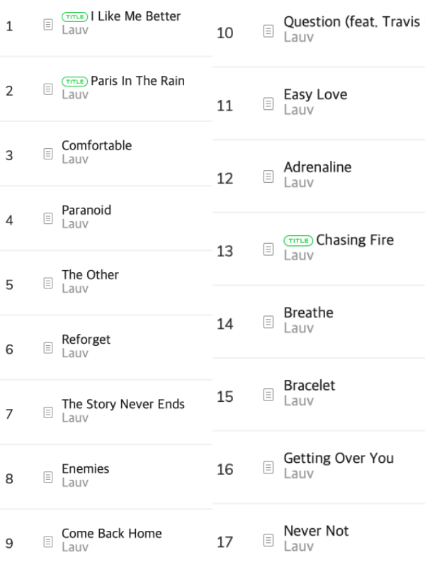Image resolution: width=425 pixels, height=567 pixels.
Task: Click TITLE badge on I Like Me Better
Action: coord(75,16)
